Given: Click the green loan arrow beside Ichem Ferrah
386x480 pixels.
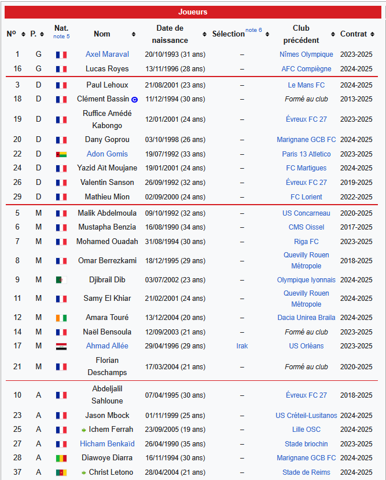Looking at the screenshot, I should tap(84, 430).
